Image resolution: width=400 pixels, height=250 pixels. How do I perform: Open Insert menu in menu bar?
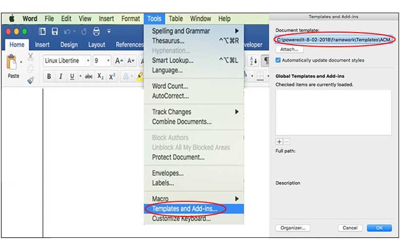106,18
